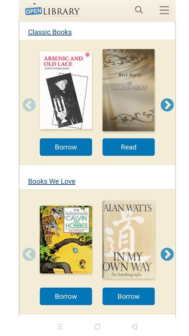Screen dimensions: 189x336
Task: Open Alan Watts autobiography cover
Action: (x=129, y=239)
